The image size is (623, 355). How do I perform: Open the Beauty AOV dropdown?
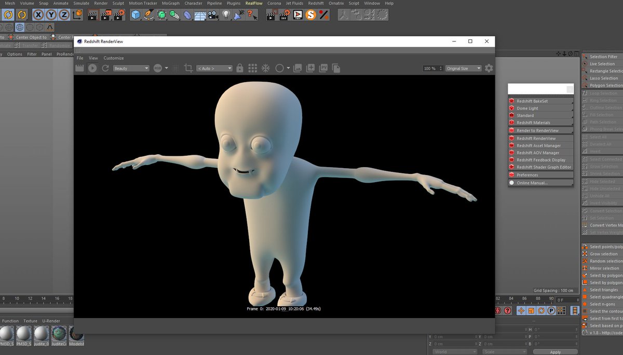point(131,68)
